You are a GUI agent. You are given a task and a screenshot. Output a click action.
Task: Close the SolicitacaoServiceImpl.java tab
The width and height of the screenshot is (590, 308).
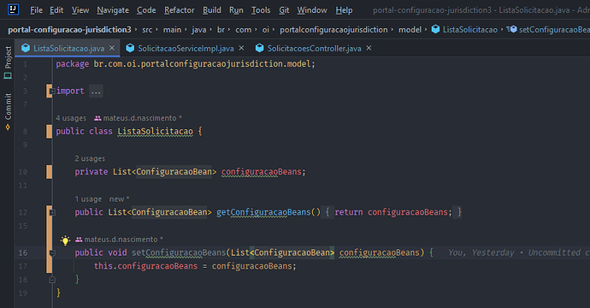(x=241, y=48)
